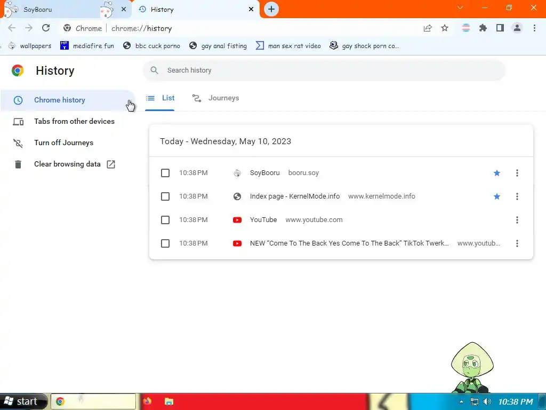Image resolution: width=546 pixels, height=410 pixels.
Task: Open Clear browsing data
Action: pyautogui.click(x=68, y=164)
